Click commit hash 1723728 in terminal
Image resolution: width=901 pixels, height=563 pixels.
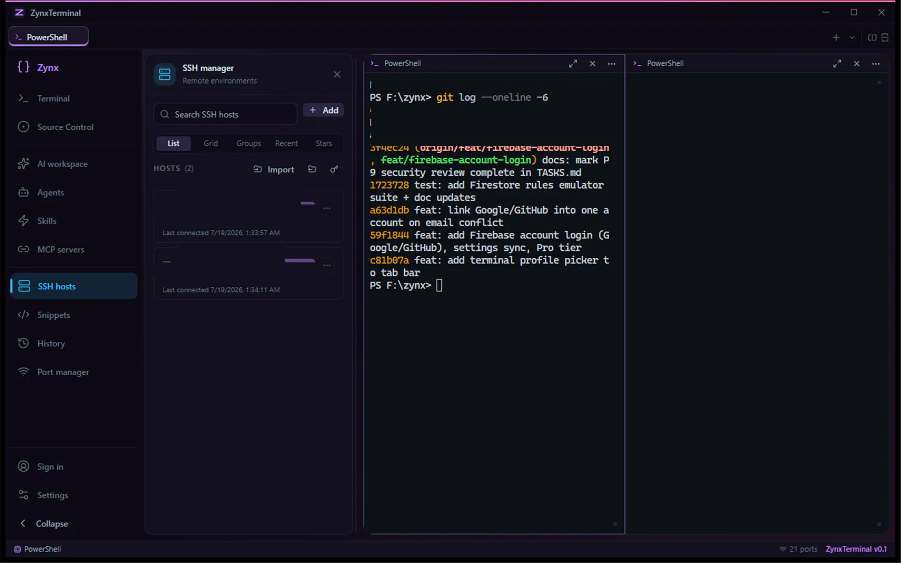pos(389,185)
